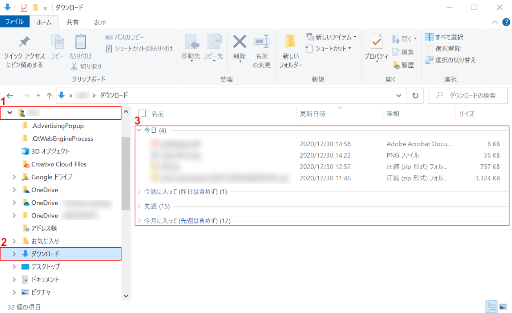
Task: Click the Cut (切り取り) scissors item
Action: tap(86, 66)
